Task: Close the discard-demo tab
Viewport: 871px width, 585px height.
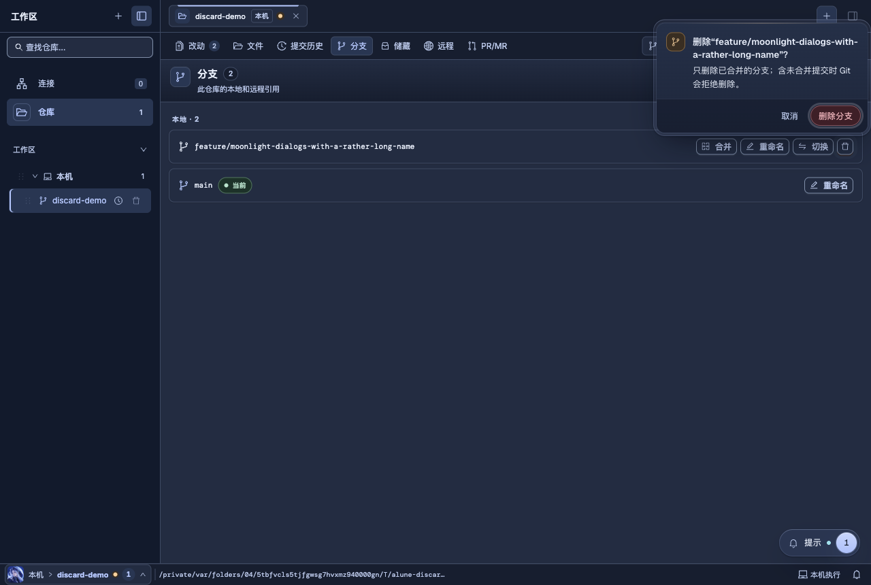Action: (296, 16)
